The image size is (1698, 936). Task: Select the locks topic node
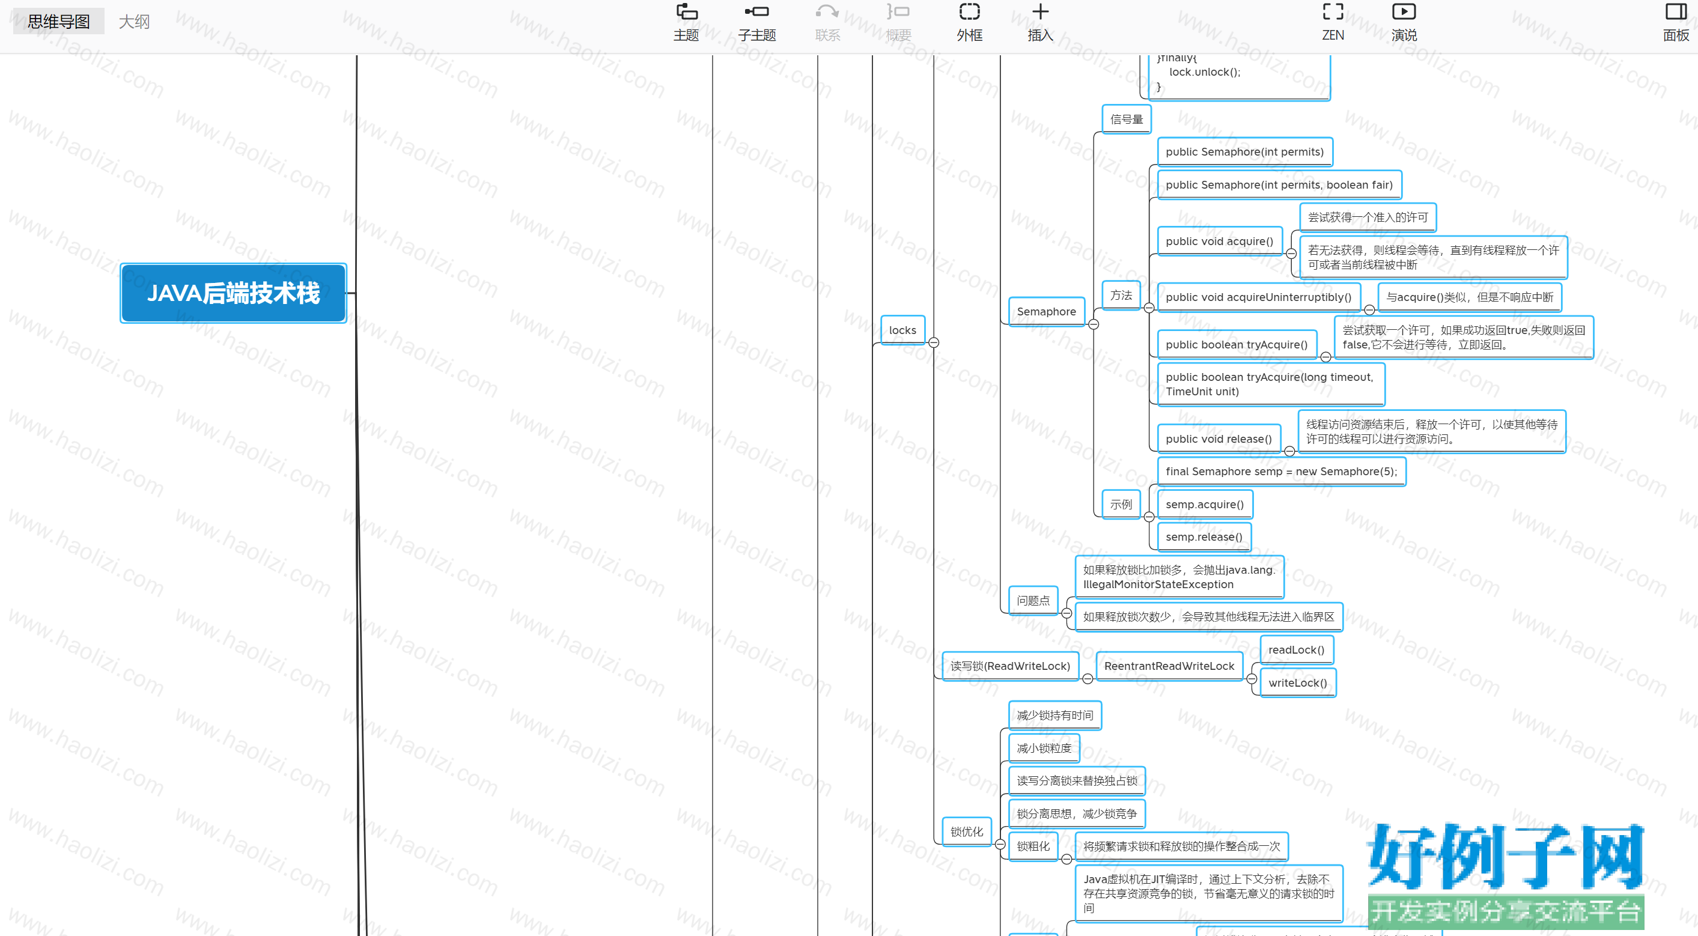(x=902, y=330)
